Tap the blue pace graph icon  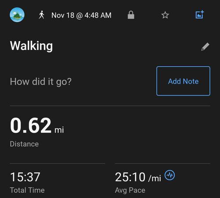tap(169, 175)
